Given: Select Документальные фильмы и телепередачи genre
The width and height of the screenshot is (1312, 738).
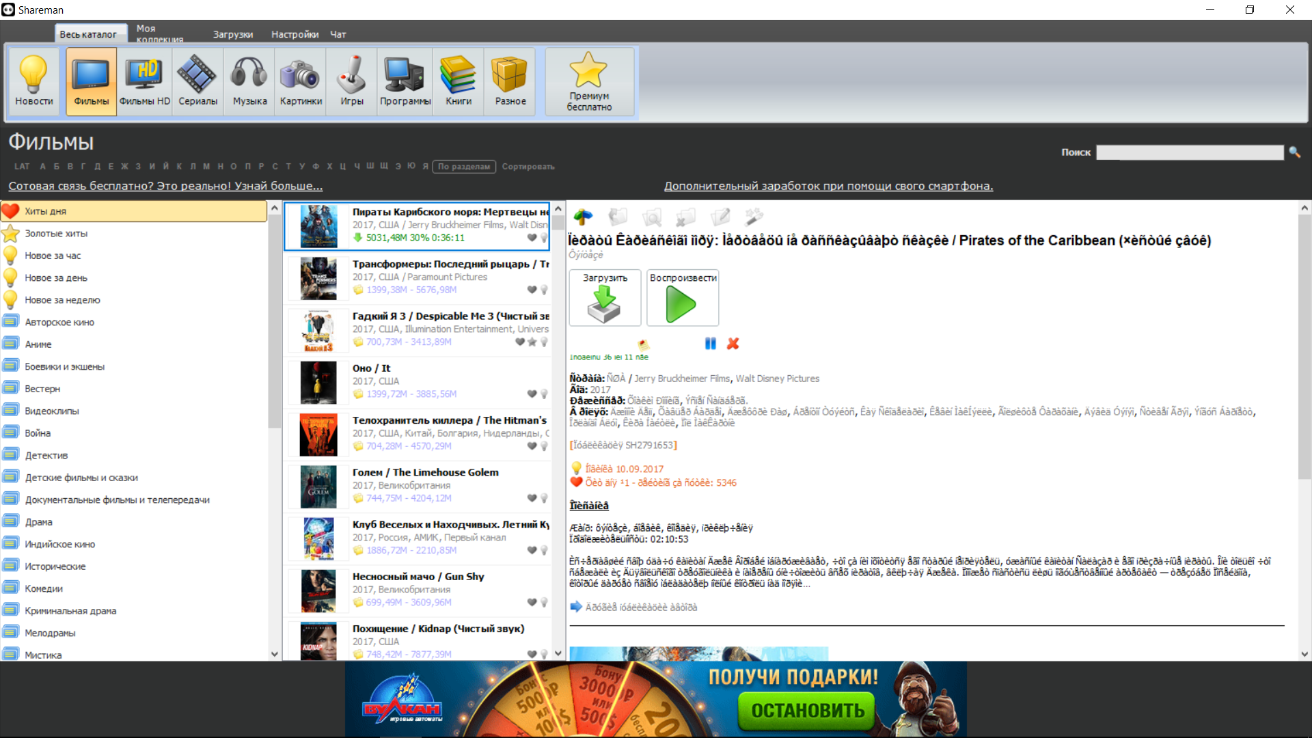Looking at the screenshot, I should click(x=134, y=500).
